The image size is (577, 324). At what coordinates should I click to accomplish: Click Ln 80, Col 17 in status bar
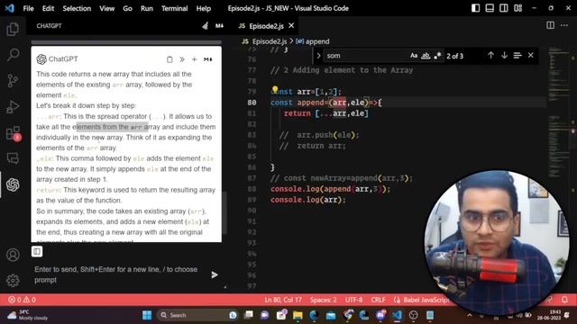(x=283, y=300)
